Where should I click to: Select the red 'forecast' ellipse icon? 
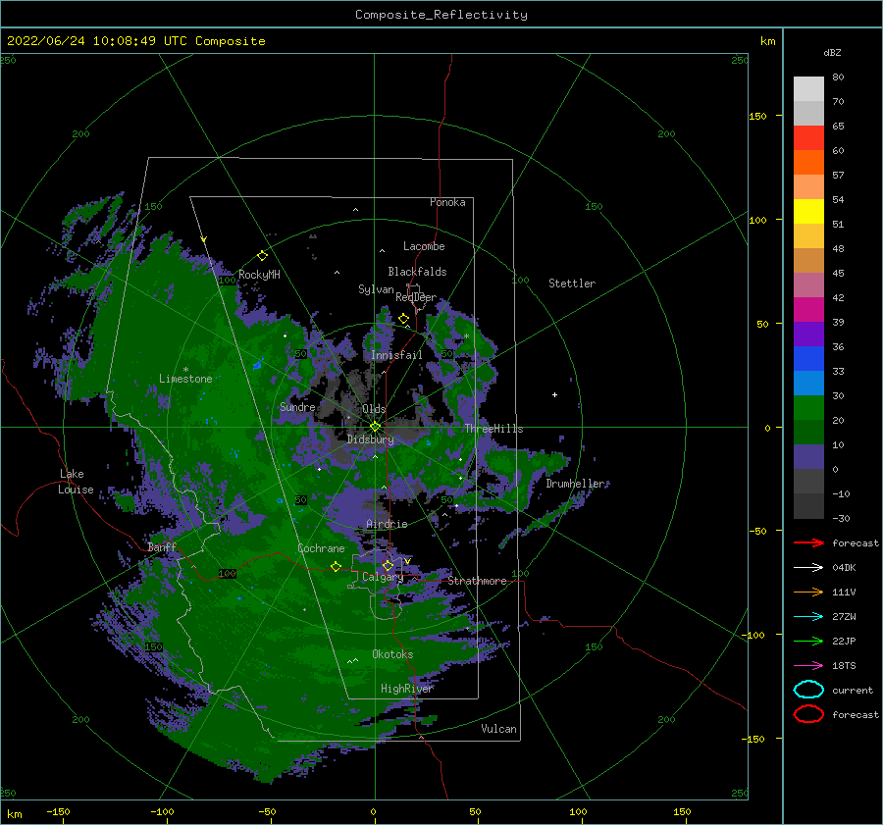coord(808,714)
